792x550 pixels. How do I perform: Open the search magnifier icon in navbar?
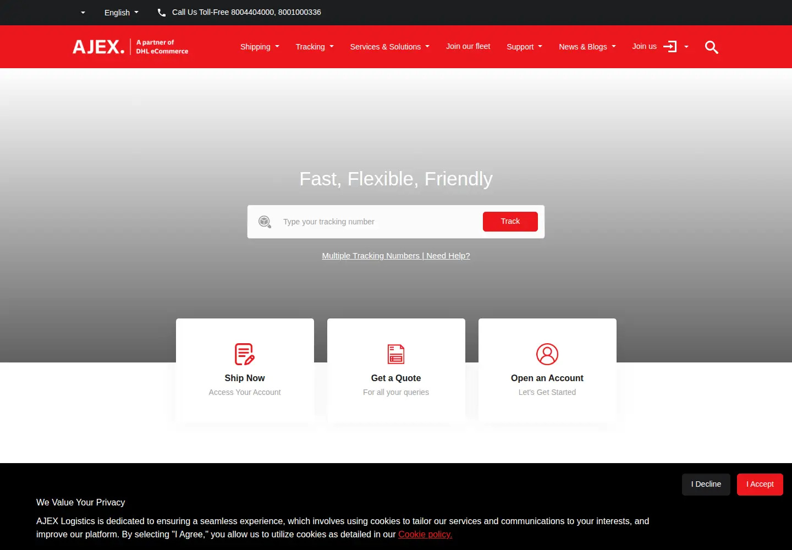[x=712, y=47]
